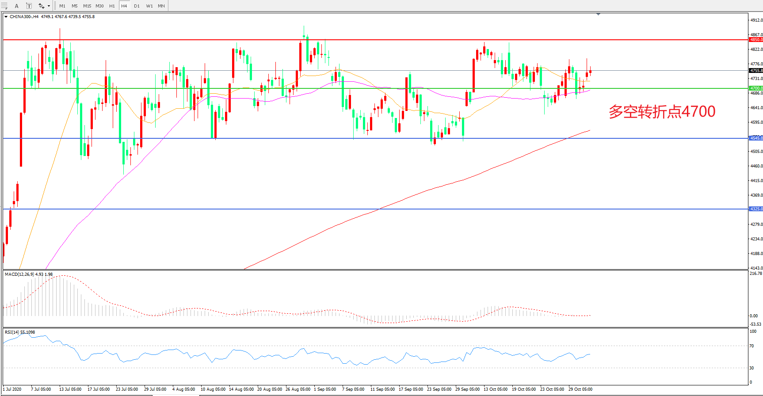Screen dimensions: 763x396
Task: Click the chart shift triangle marker
Action: pos(598,15)
